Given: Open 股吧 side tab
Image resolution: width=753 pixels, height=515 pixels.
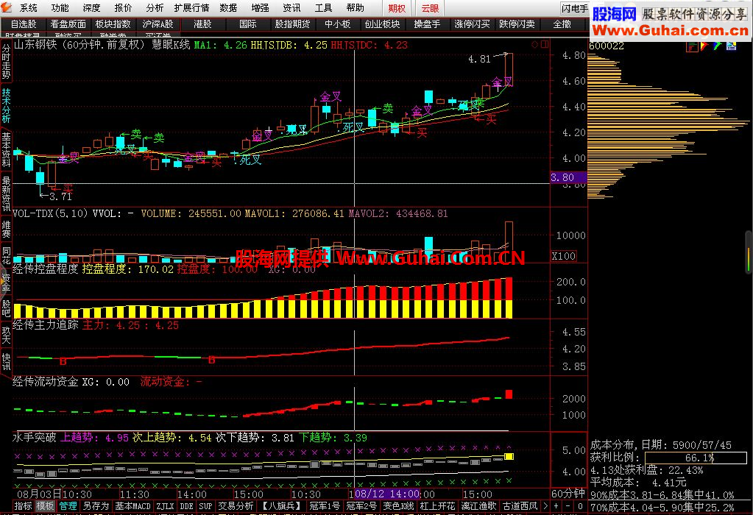Looking at the screenshot, I should [6, 308].
